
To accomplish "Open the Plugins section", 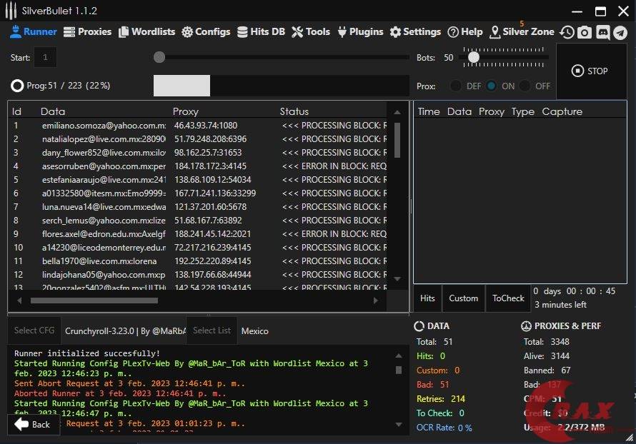I will pyautogui.click(x=360, y=32).
